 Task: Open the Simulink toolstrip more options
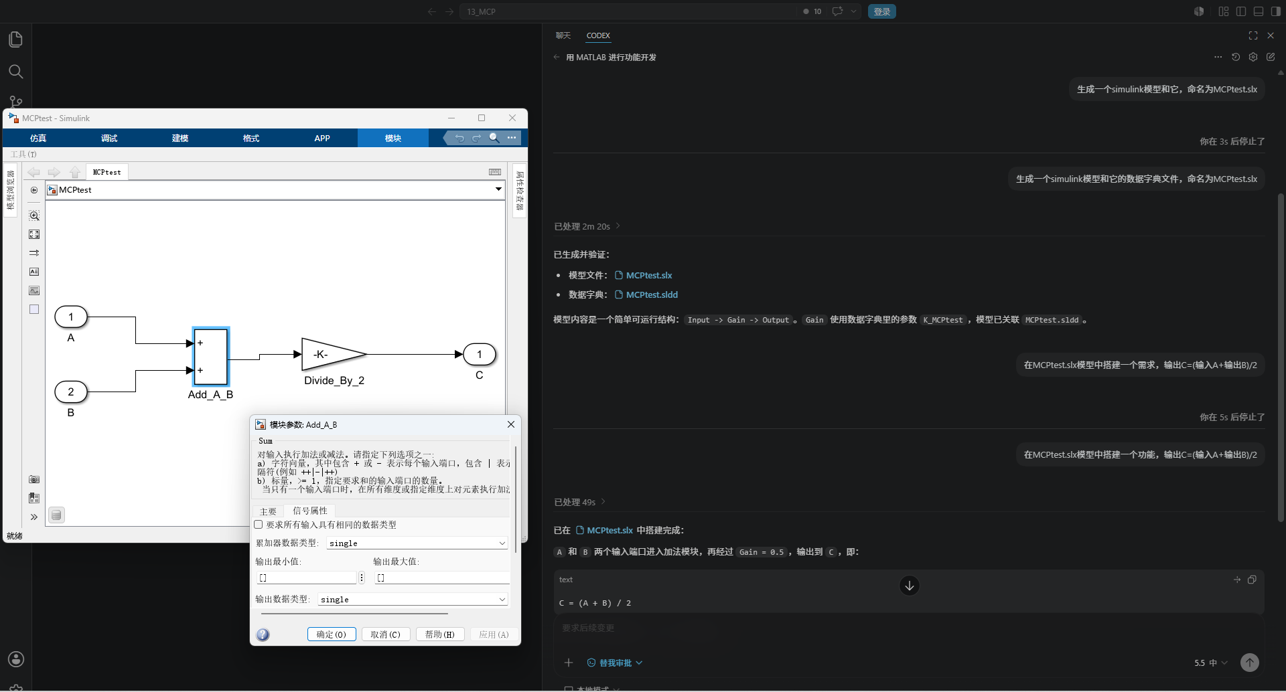[512, 138]
